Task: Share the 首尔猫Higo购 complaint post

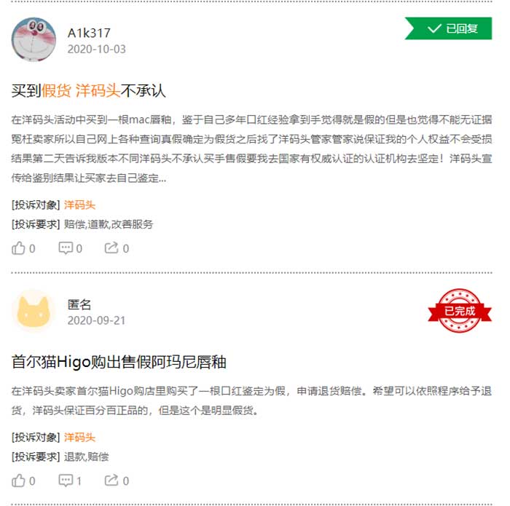Action: point(117,481)
